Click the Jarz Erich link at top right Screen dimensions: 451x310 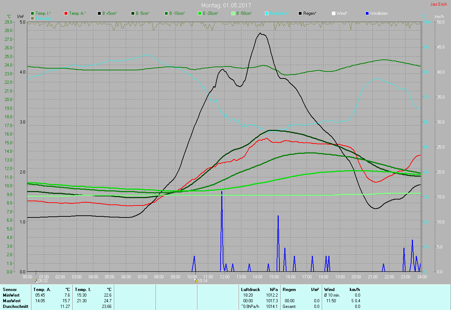[x=438, y=4]
